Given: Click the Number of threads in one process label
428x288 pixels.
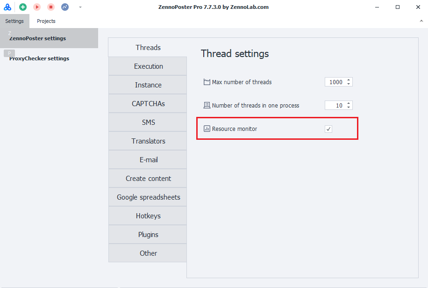Looking at the screenshot, I should point(256,106).
